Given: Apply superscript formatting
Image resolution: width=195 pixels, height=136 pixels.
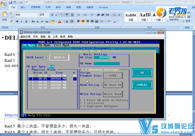Looking at the screenshot, I should point(42,22).
